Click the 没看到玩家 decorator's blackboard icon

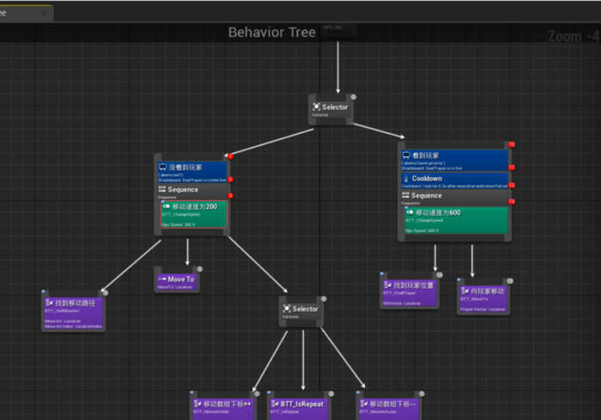[162, 166]
